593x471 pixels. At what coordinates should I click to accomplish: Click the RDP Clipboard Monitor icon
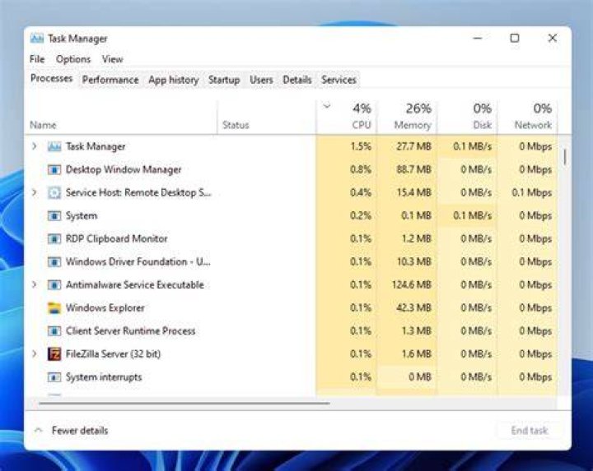tap(54, 239)
